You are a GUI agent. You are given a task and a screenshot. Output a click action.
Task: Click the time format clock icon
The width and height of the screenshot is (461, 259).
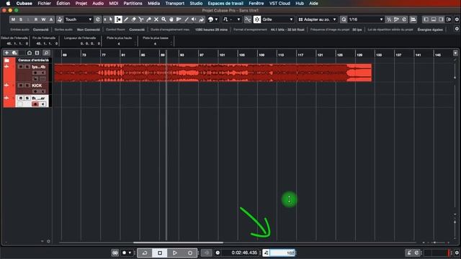(218, 253)
